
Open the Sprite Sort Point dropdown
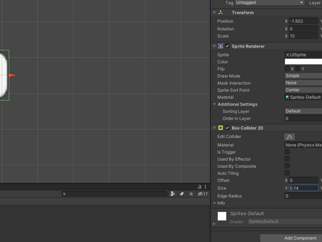pos(303,90)
